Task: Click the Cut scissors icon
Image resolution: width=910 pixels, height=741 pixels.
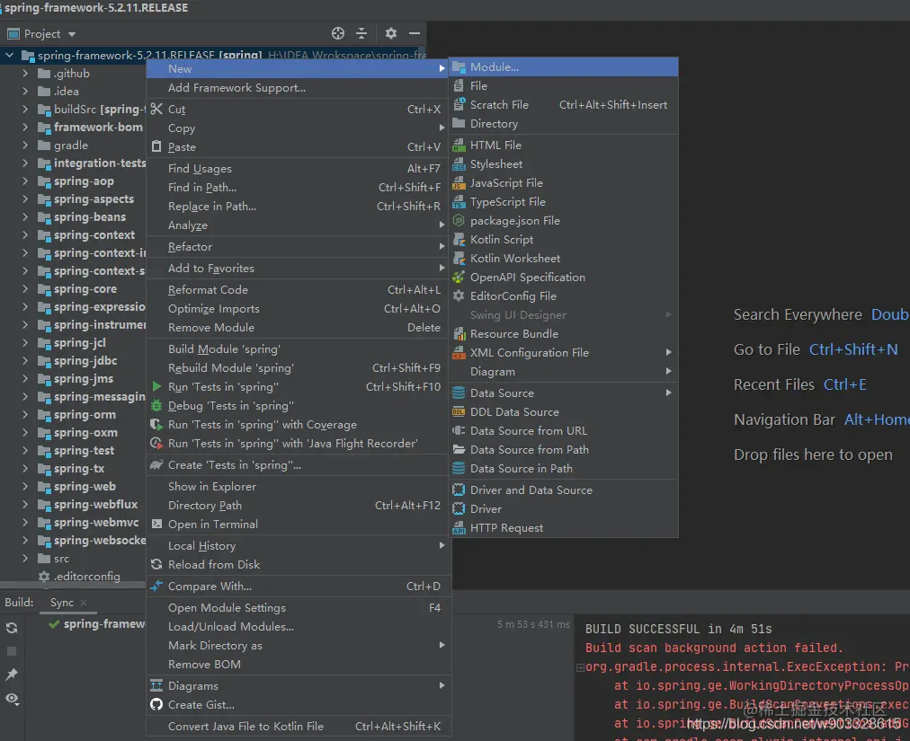Action: click(x=156, y=109)
